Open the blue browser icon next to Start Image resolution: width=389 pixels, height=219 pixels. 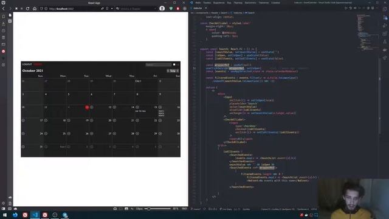(15, 215)
